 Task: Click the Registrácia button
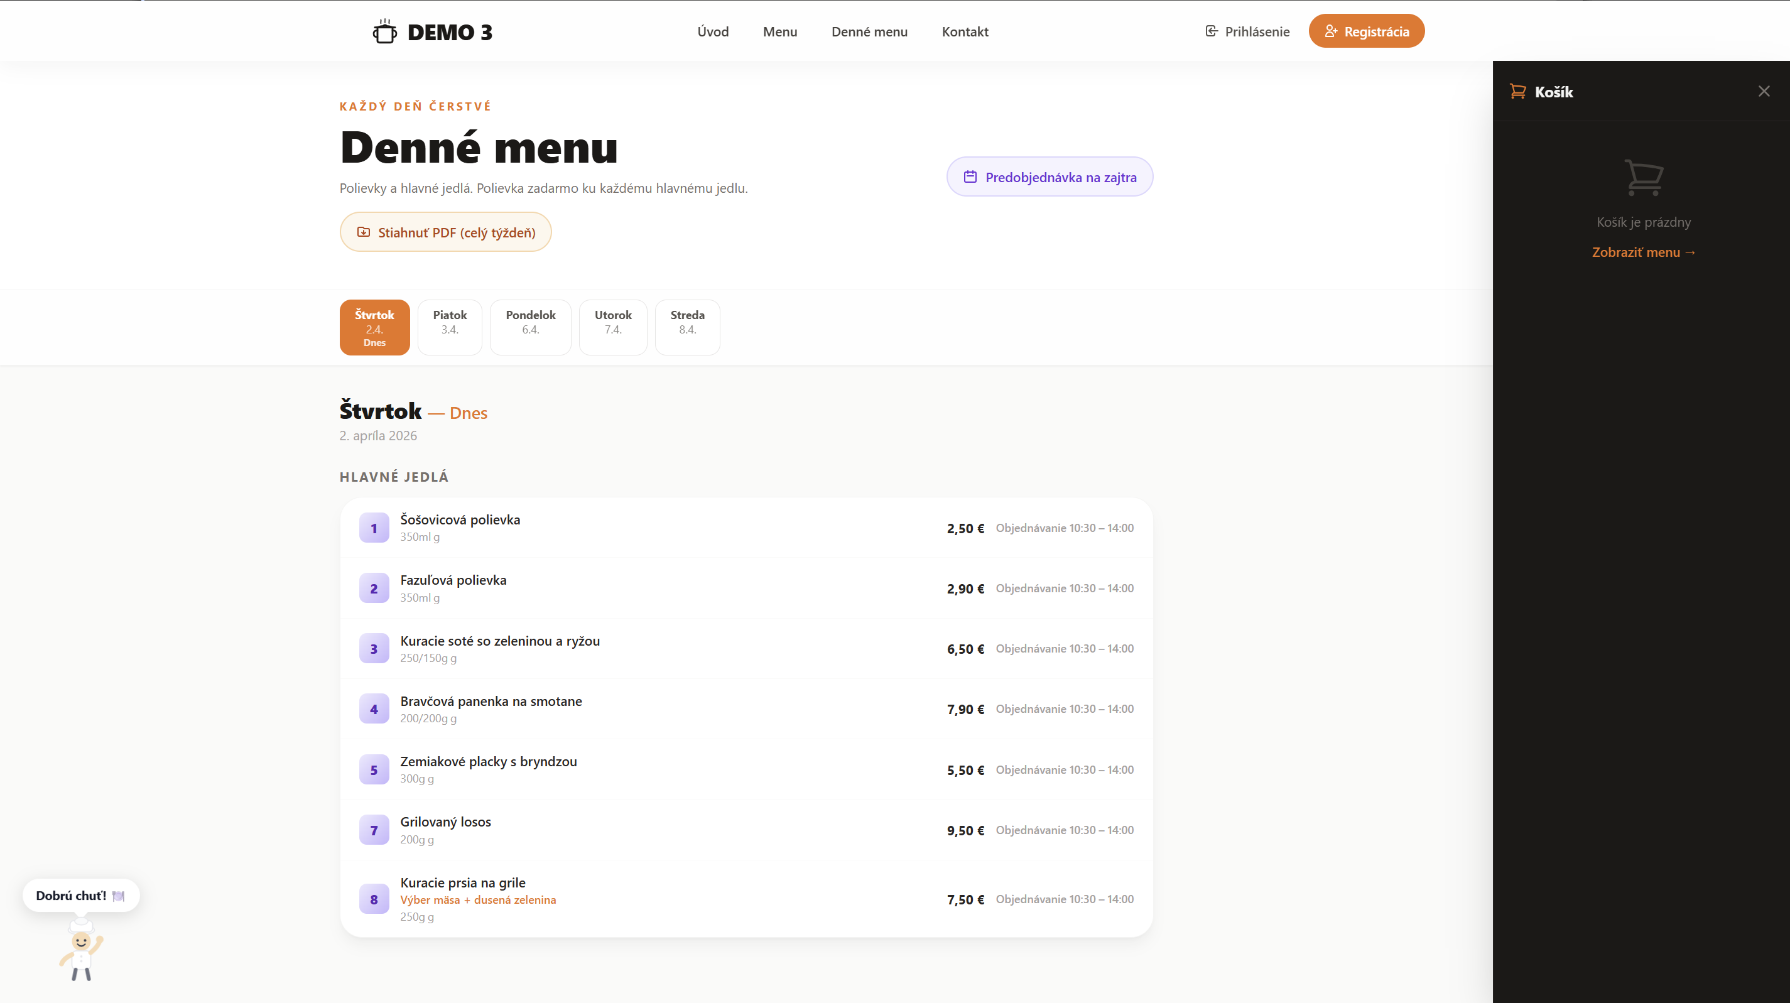tap(1366, 31)
